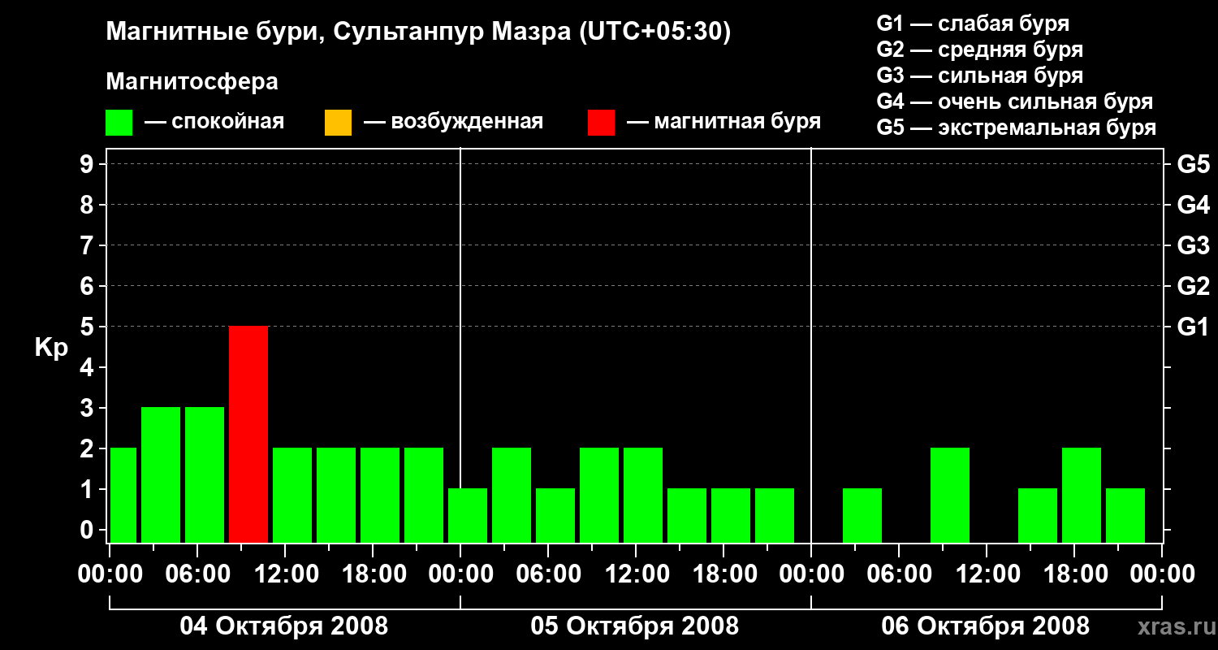Click the 'G2 — средняя буря' legend line
Image resolution: width=1218 pixels, height=650 pixels.
[x=979, y=50]
